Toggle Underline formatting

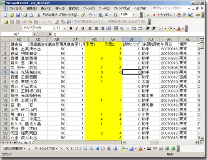[x=83, y=28]
